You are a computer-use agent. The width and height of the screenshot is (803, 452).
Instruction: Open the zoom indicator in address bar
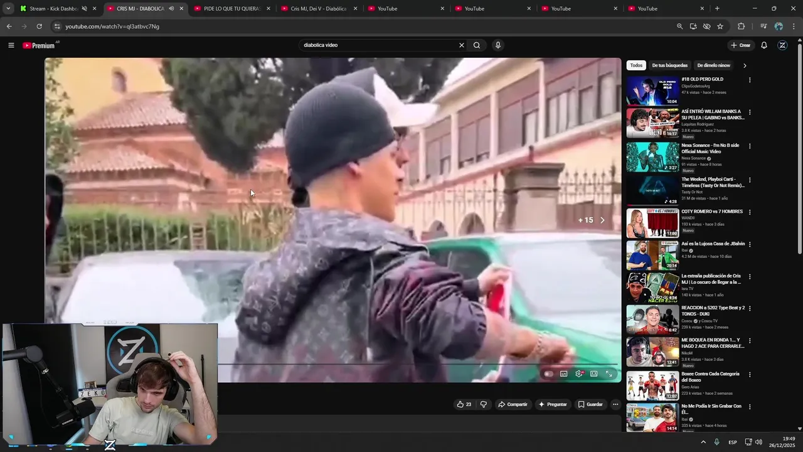coord(679,26)
